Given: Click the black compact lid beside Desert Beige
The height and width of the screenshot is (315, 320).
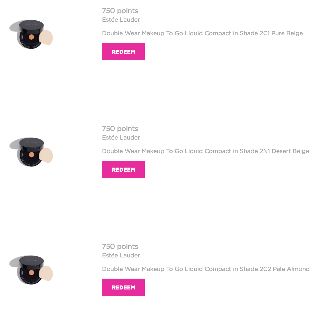Looking at the screenshot, I should tap(31, 143).
